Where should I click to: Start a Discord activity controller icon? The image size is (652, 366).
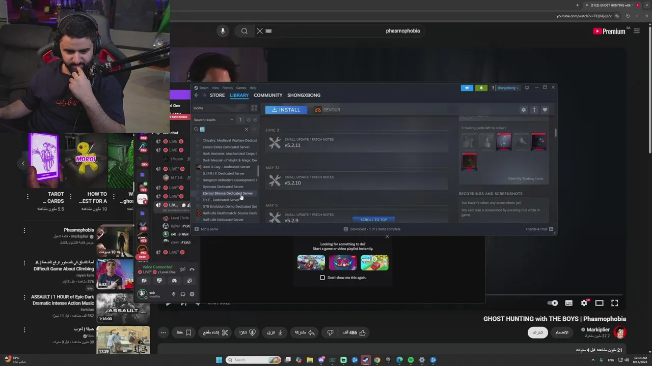coord(174,281)
